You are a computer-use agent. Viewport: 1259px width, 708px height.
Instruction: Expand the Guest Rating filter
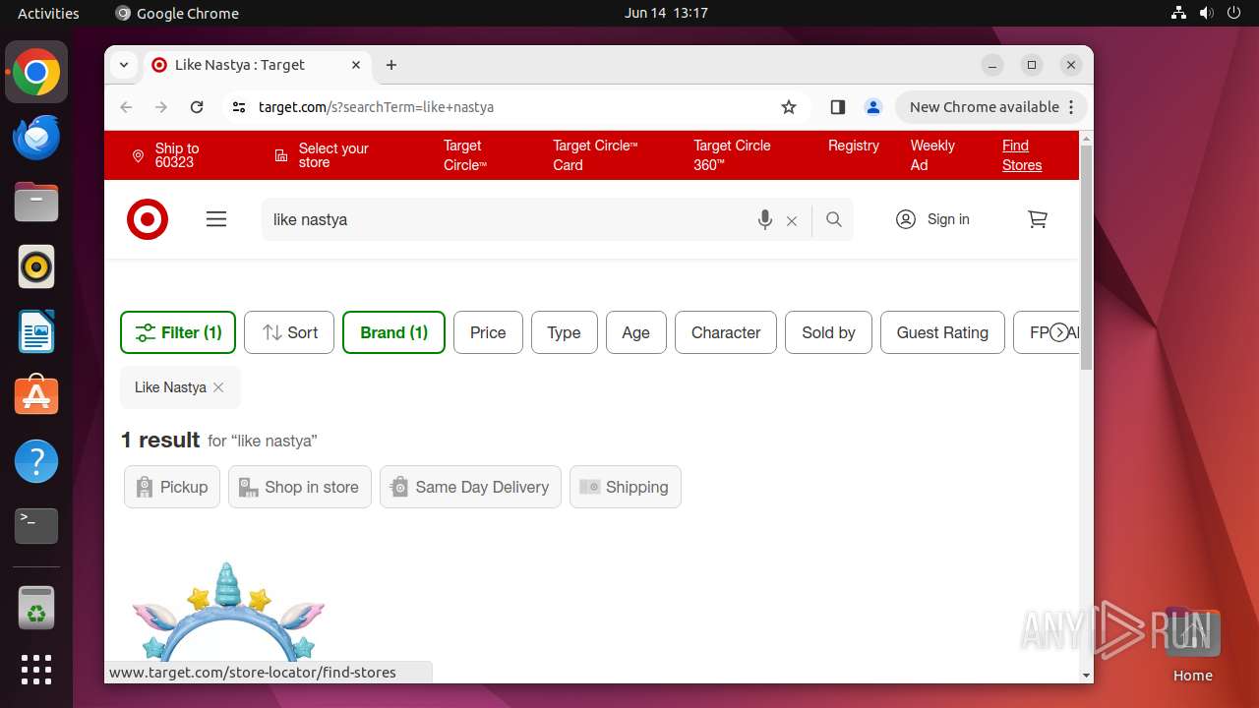coord(942,332)
